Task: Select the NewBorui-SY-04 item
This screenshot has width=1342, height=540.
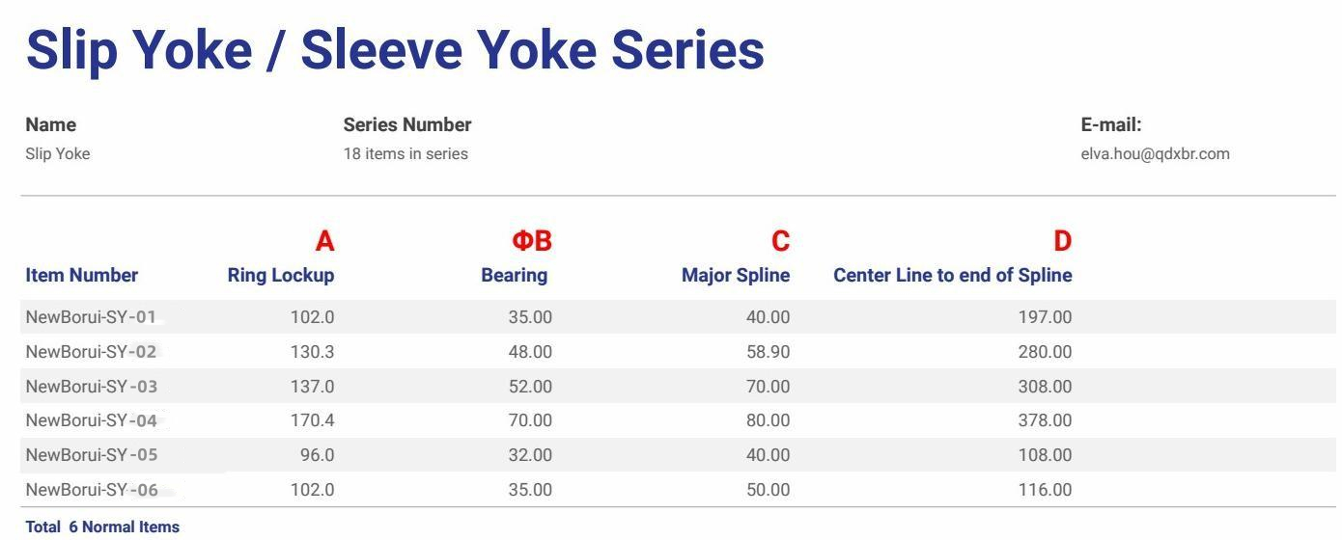Action: point(92,420)
